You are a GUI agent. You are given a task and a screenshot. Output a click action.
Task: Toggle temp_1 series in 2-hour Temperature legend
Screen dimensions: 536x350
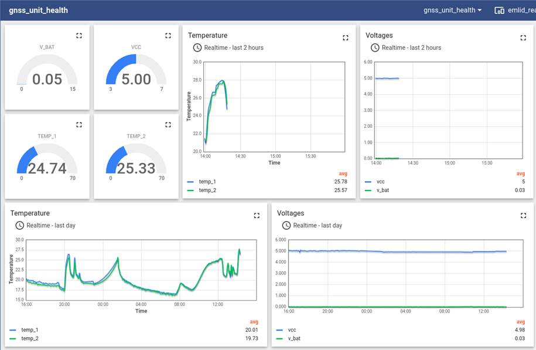coord(207,182)
